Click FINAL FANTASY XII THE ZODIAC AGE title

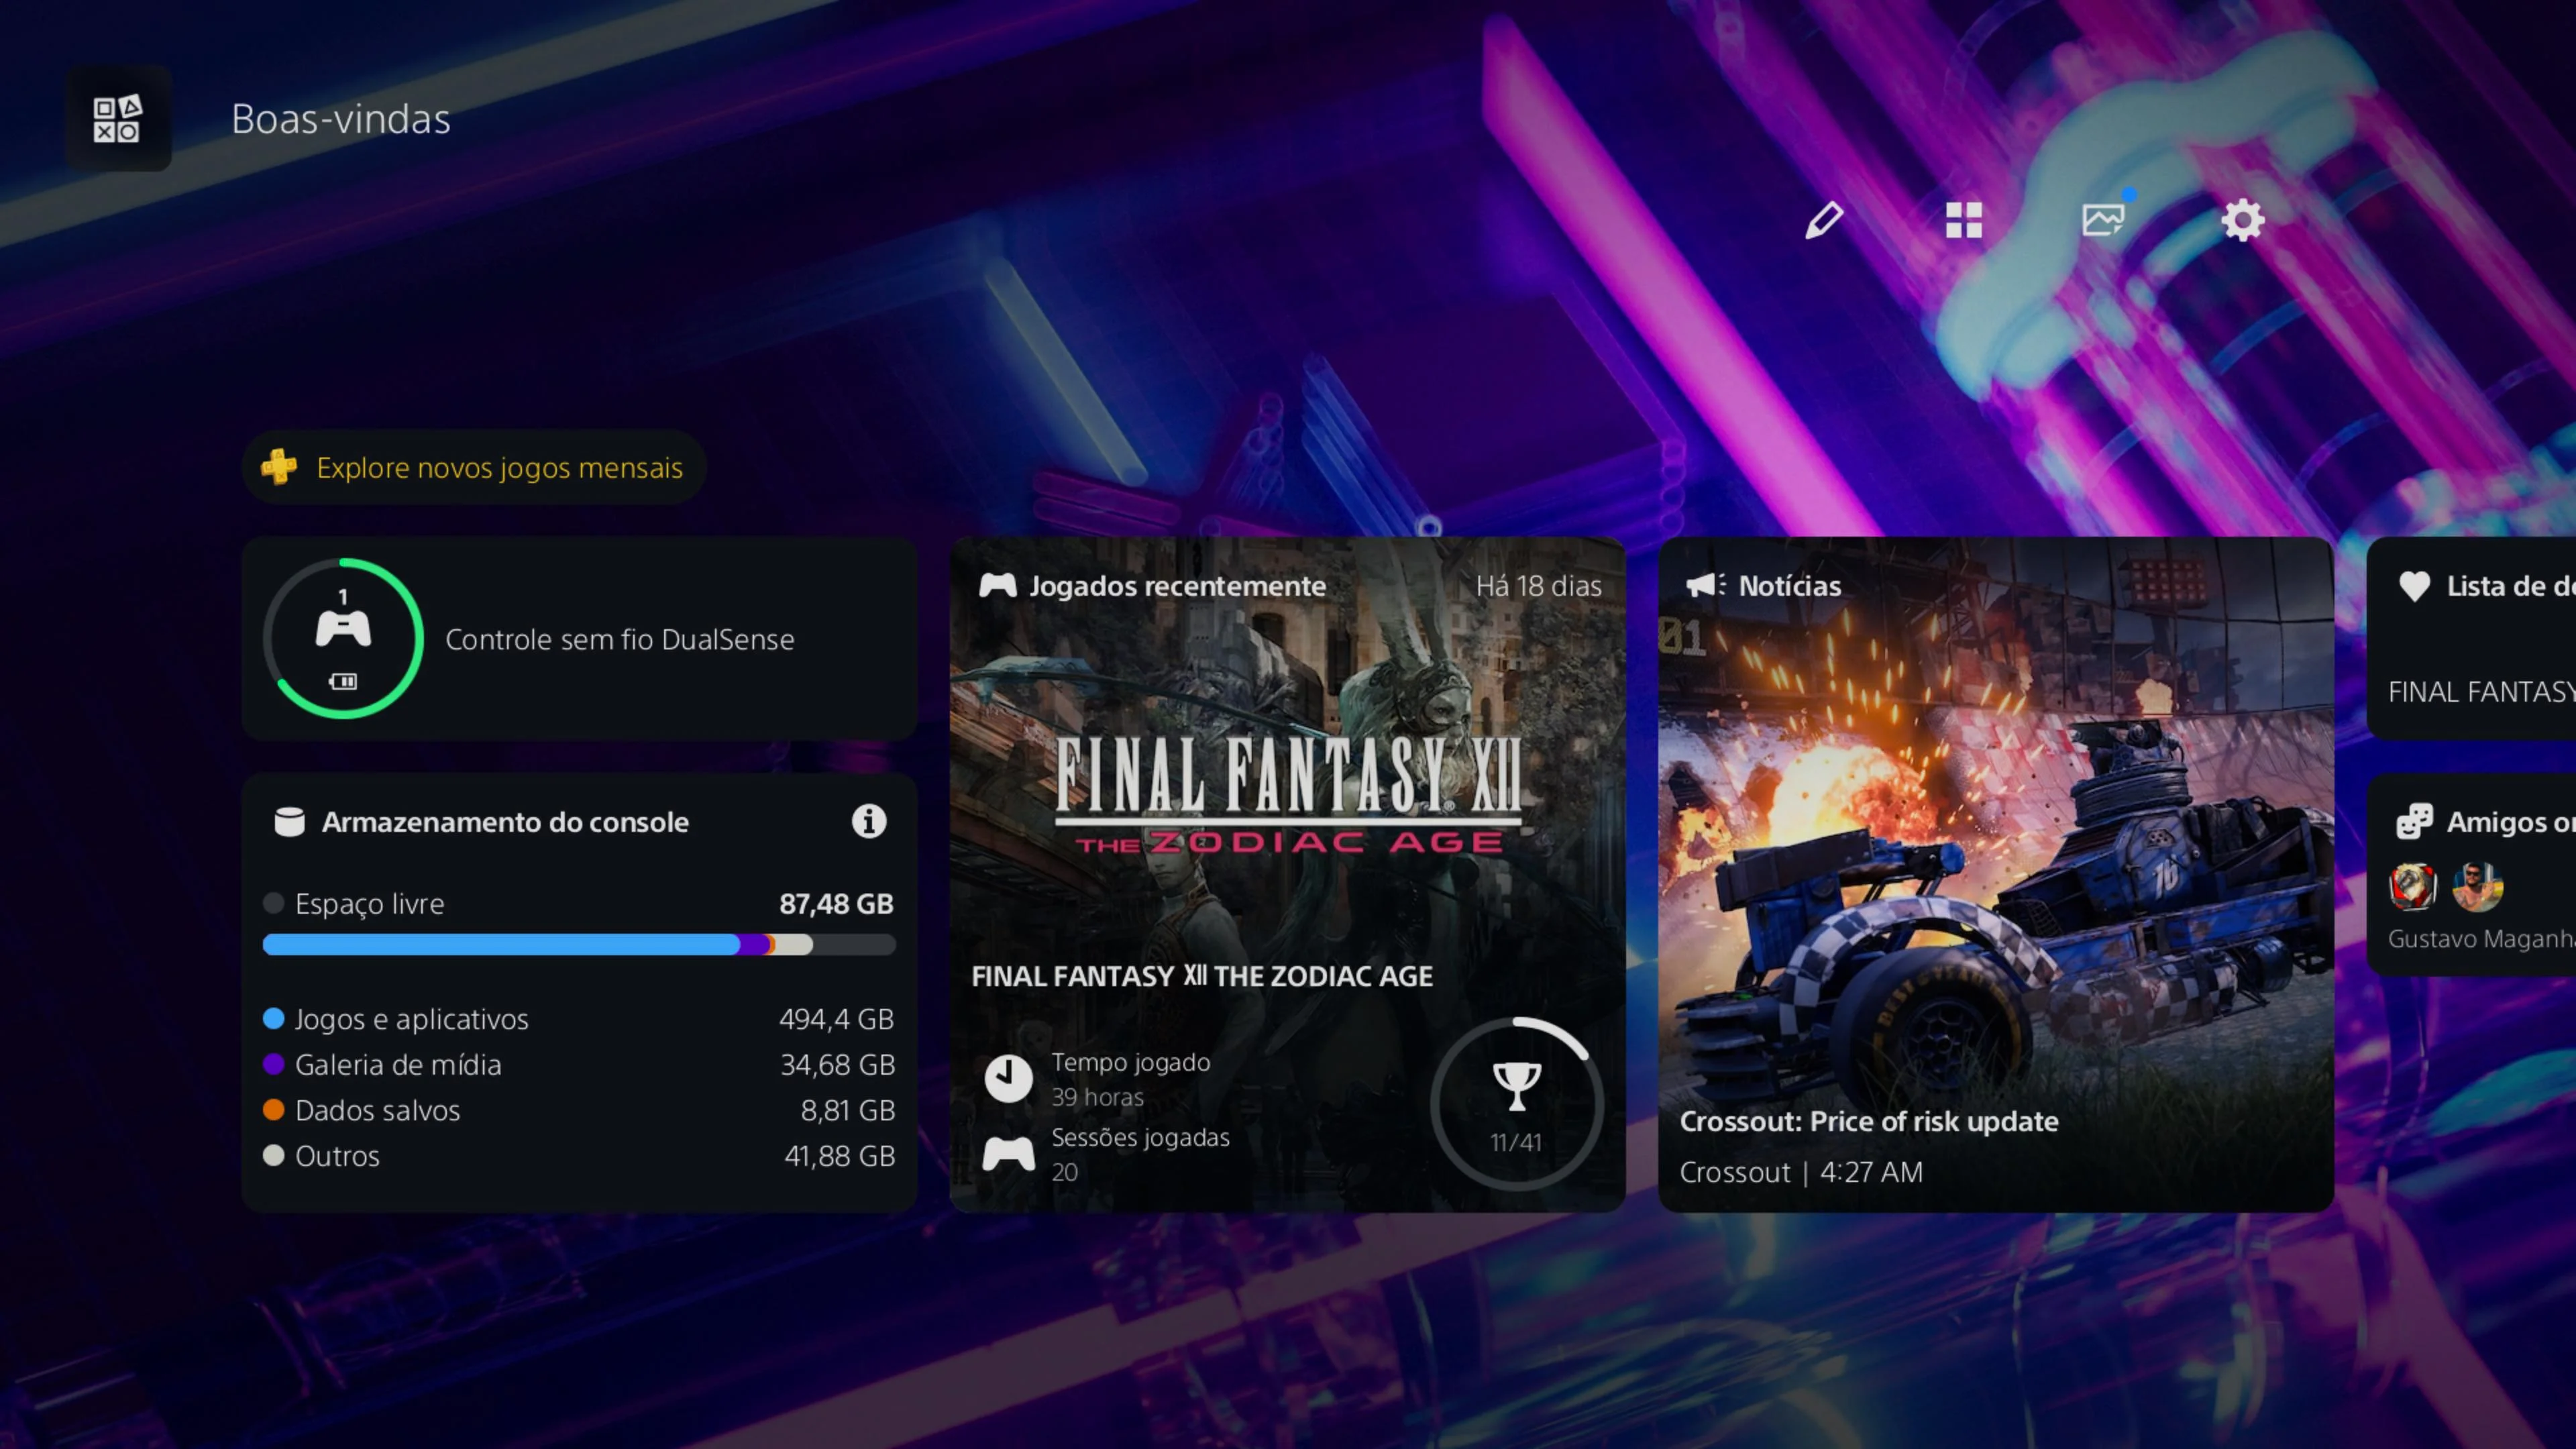pyautogui.click(x=1202, y=976)
